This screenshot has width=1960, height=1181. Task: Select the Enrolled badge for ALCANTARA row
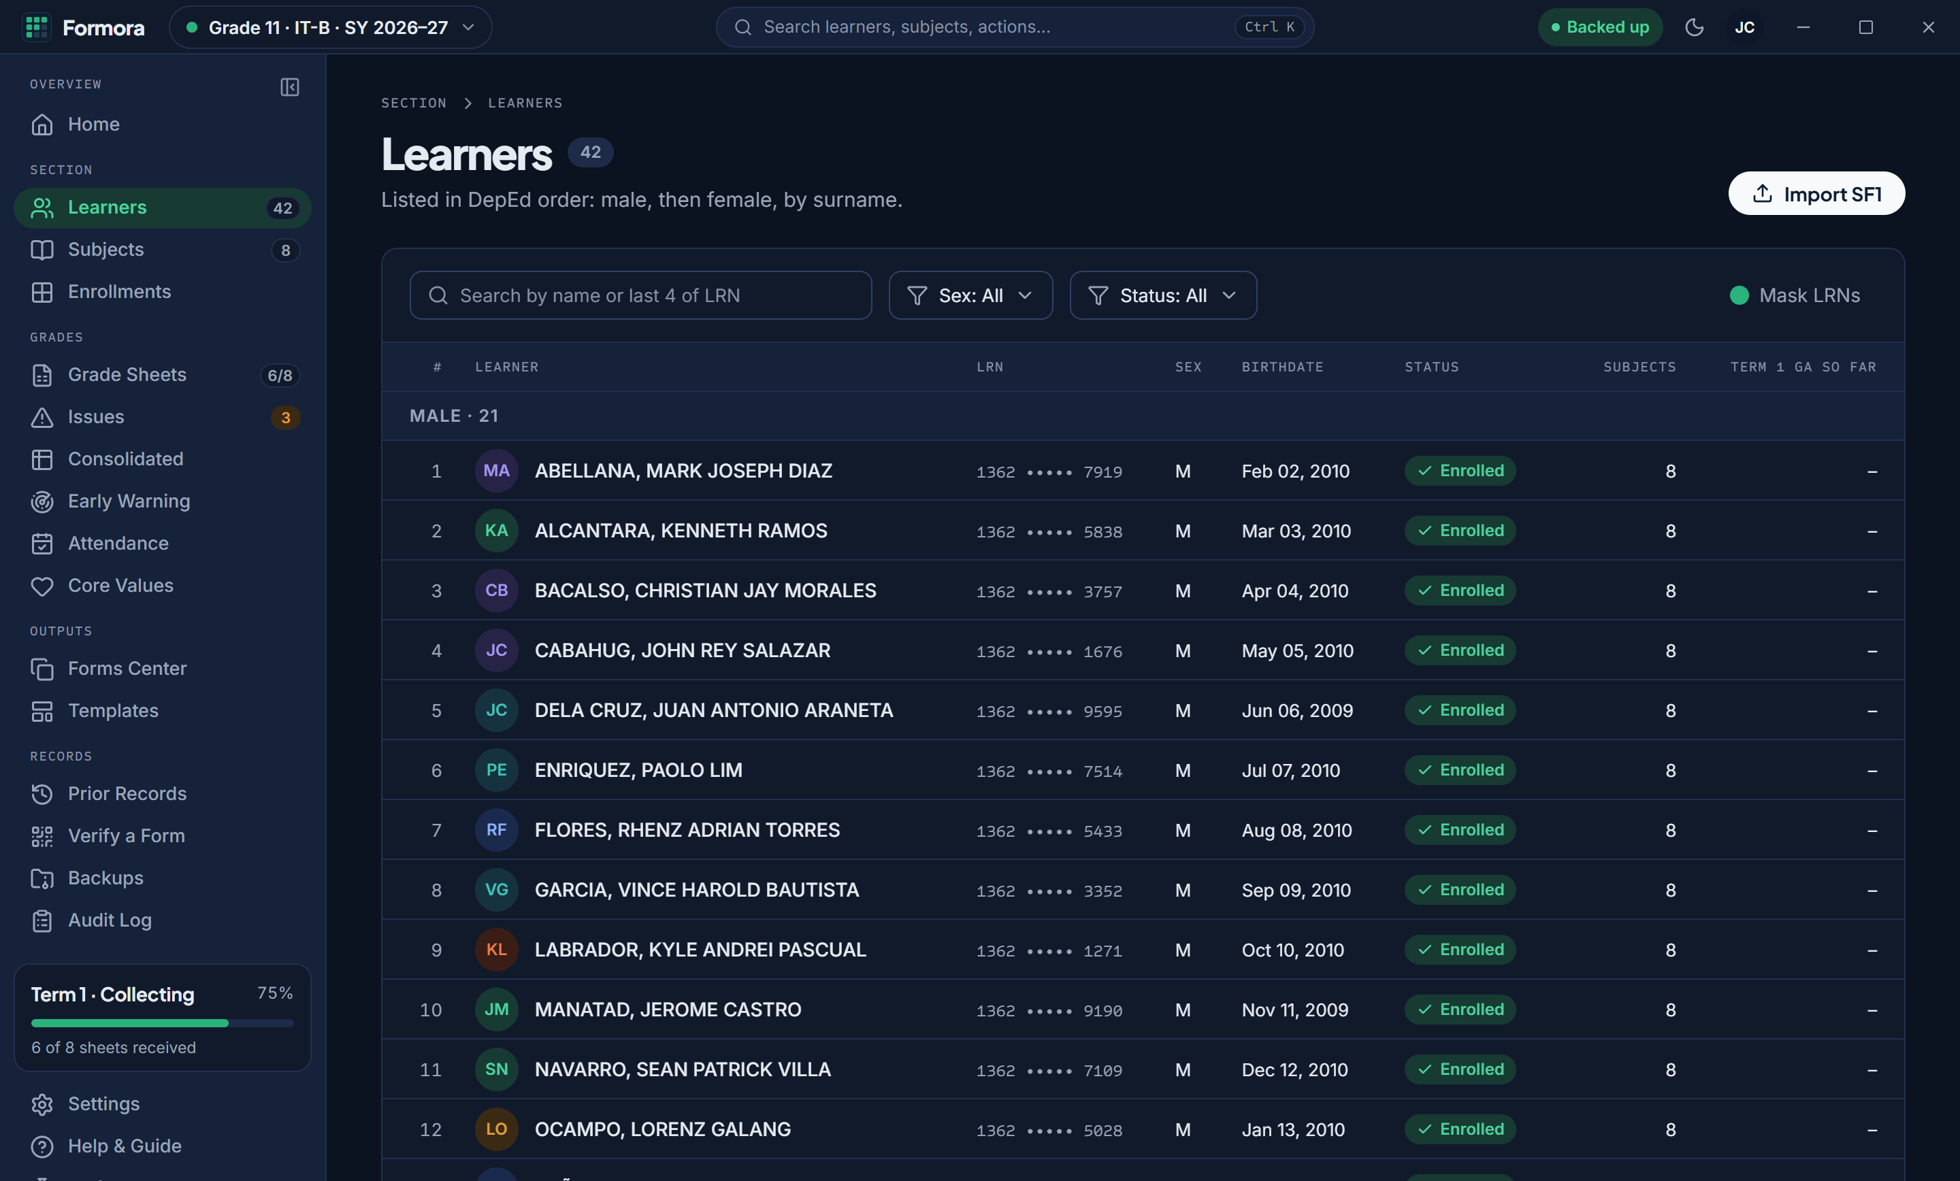pyautogui.click(x=1460, y=531)
